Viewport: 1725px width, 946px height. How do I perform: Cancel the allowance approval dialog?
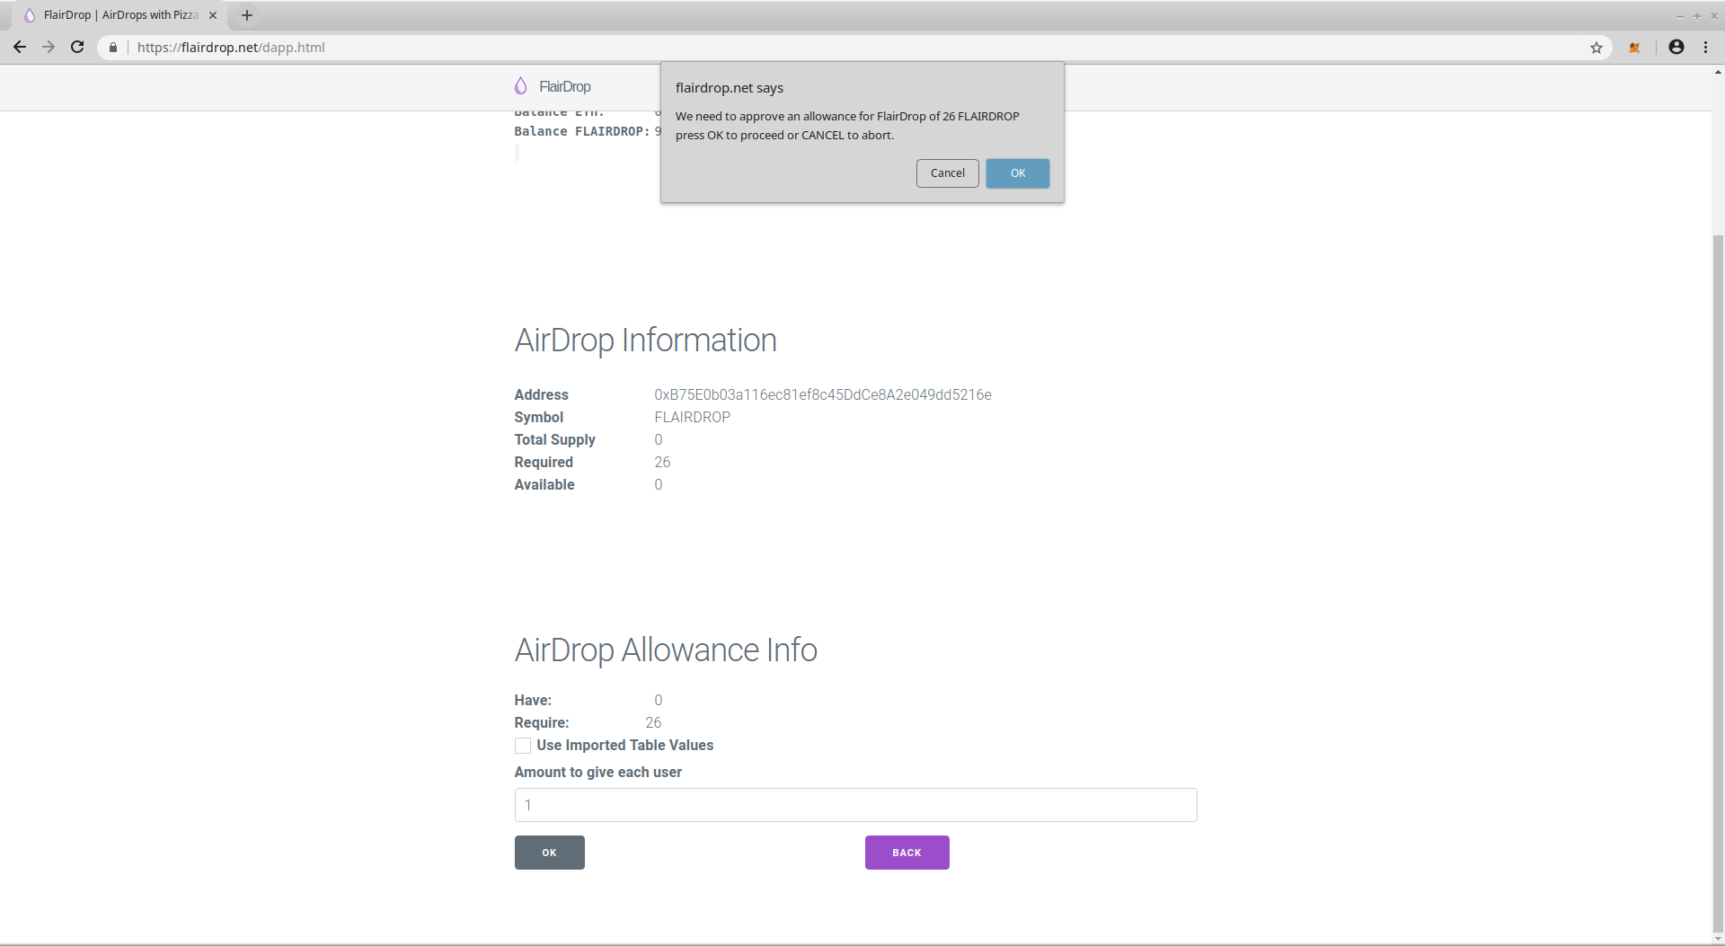pyautogui.click(x=947, y=173)
